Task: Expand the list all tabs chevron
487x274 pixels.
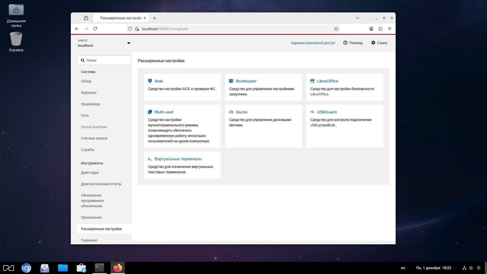Action: coord(357,18)
